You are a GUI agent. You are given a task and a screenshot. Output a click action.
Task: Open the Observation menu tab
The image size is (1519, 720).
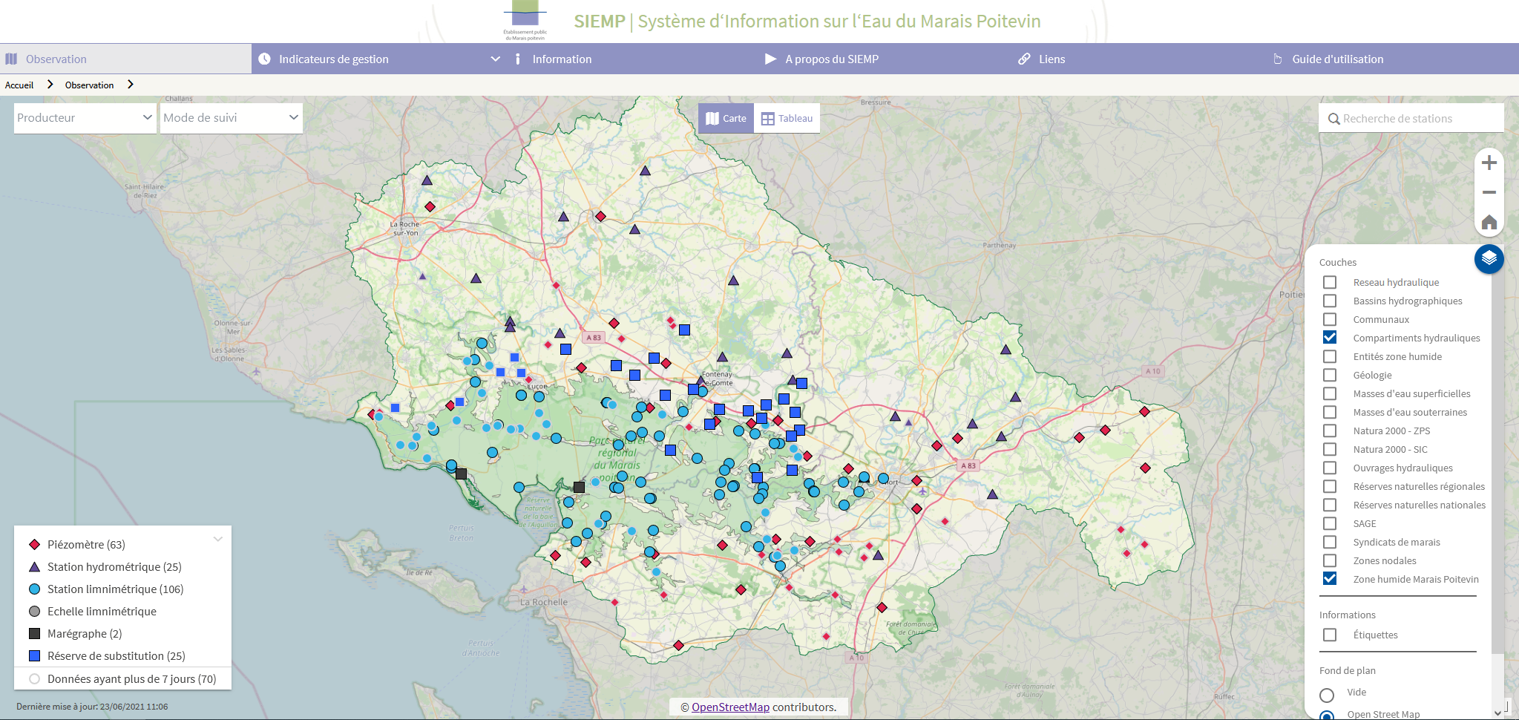[x=126, y=59]
